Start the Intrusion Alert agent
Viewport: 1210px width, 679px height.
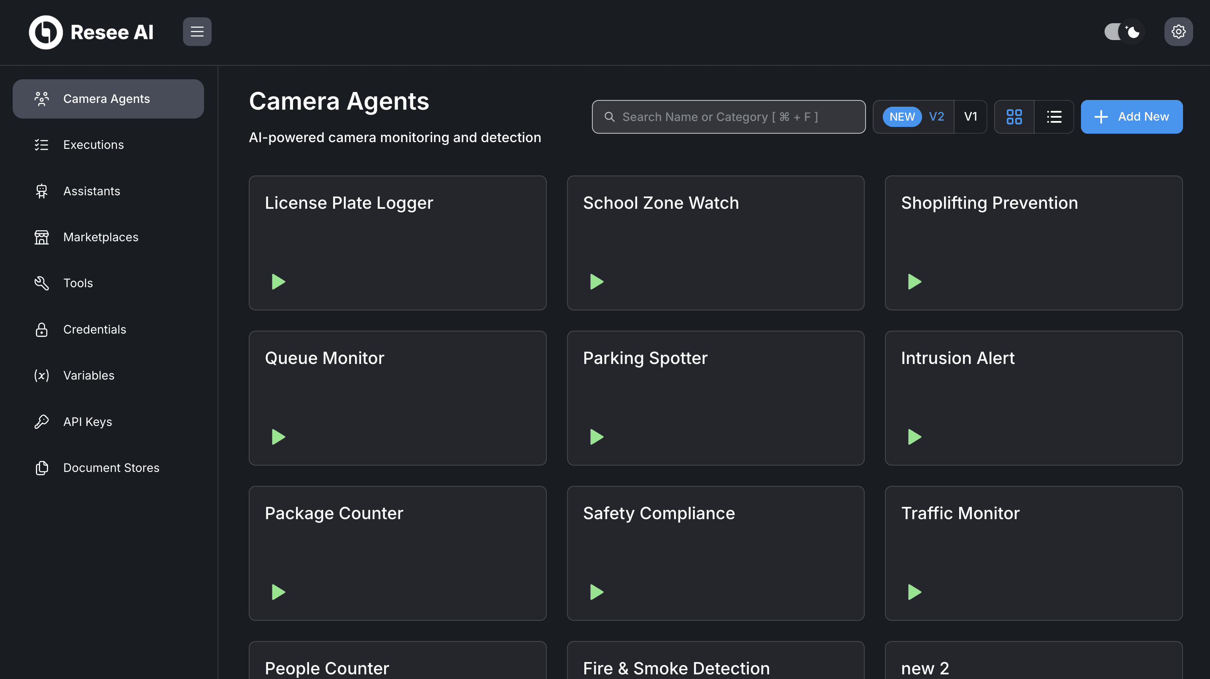click(914, 436)
